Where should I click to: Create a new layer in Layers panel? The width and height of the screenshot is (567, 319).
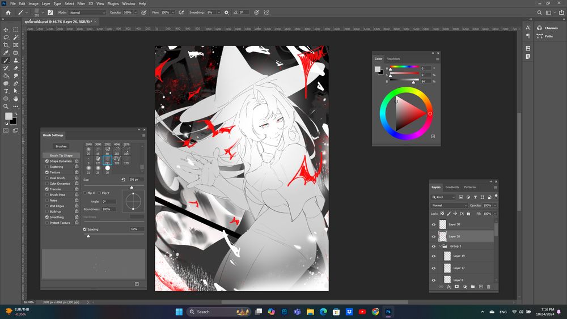point(481,287)
